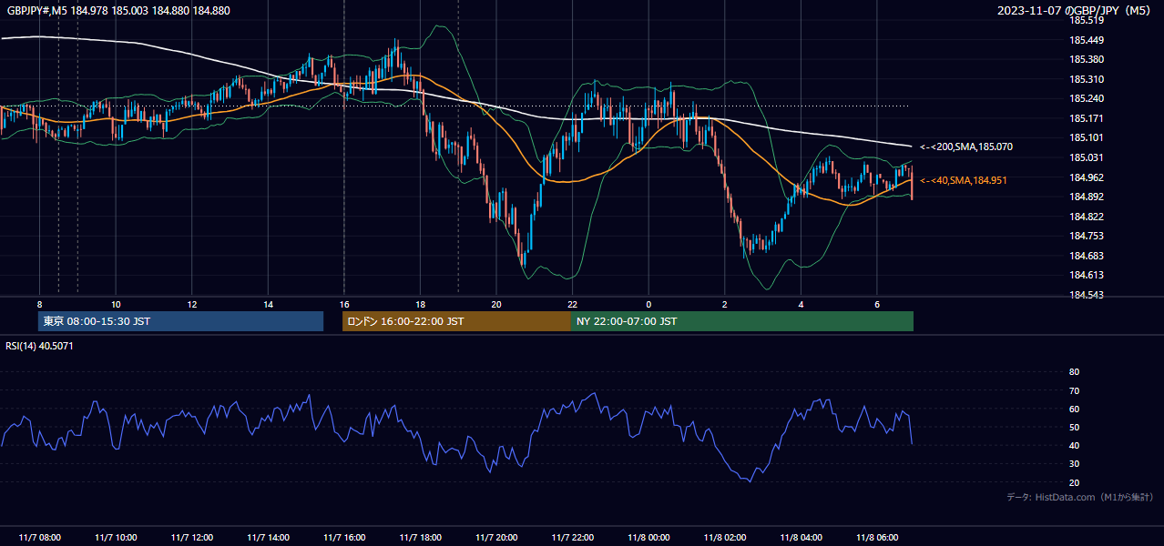The image size is (1164, 546).
Task: Click the 11/7 22:00 date label
Action: coord(572,538)
